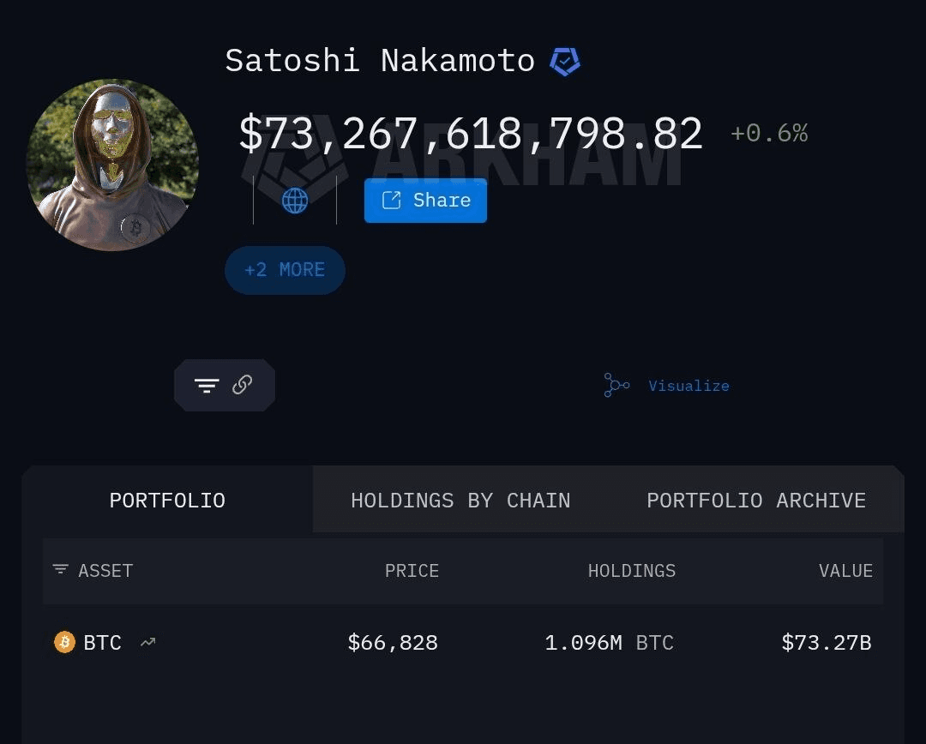
Task: Click the $73.27B BTC value cell
Action: [x=827, y=643]
